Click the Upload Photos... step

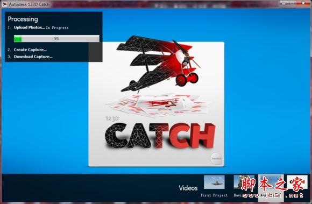(29, 27)
